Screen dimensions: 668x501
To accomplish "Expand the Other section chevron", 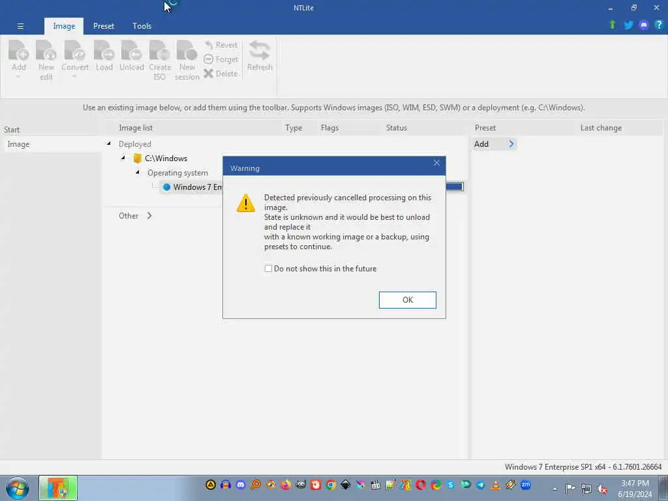I will pos(149,215).
